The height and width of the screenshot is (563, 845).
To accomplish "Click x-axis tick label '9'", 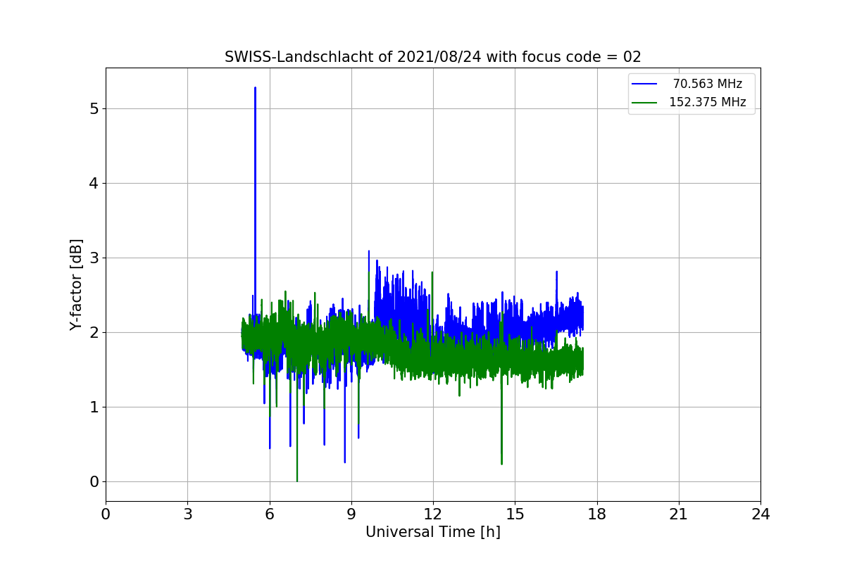I will tap(351, 514).
